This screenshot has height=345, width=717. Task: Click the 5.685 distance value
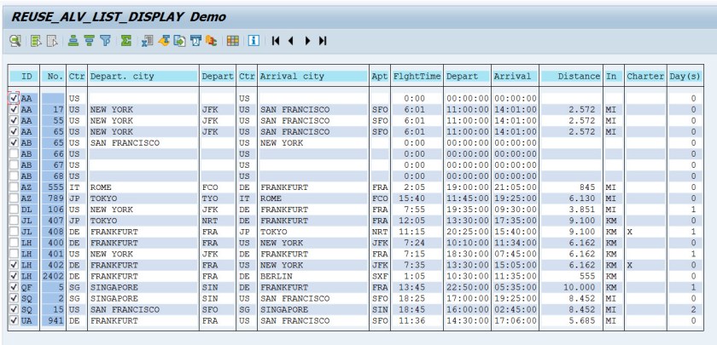[x=581, y=321]
